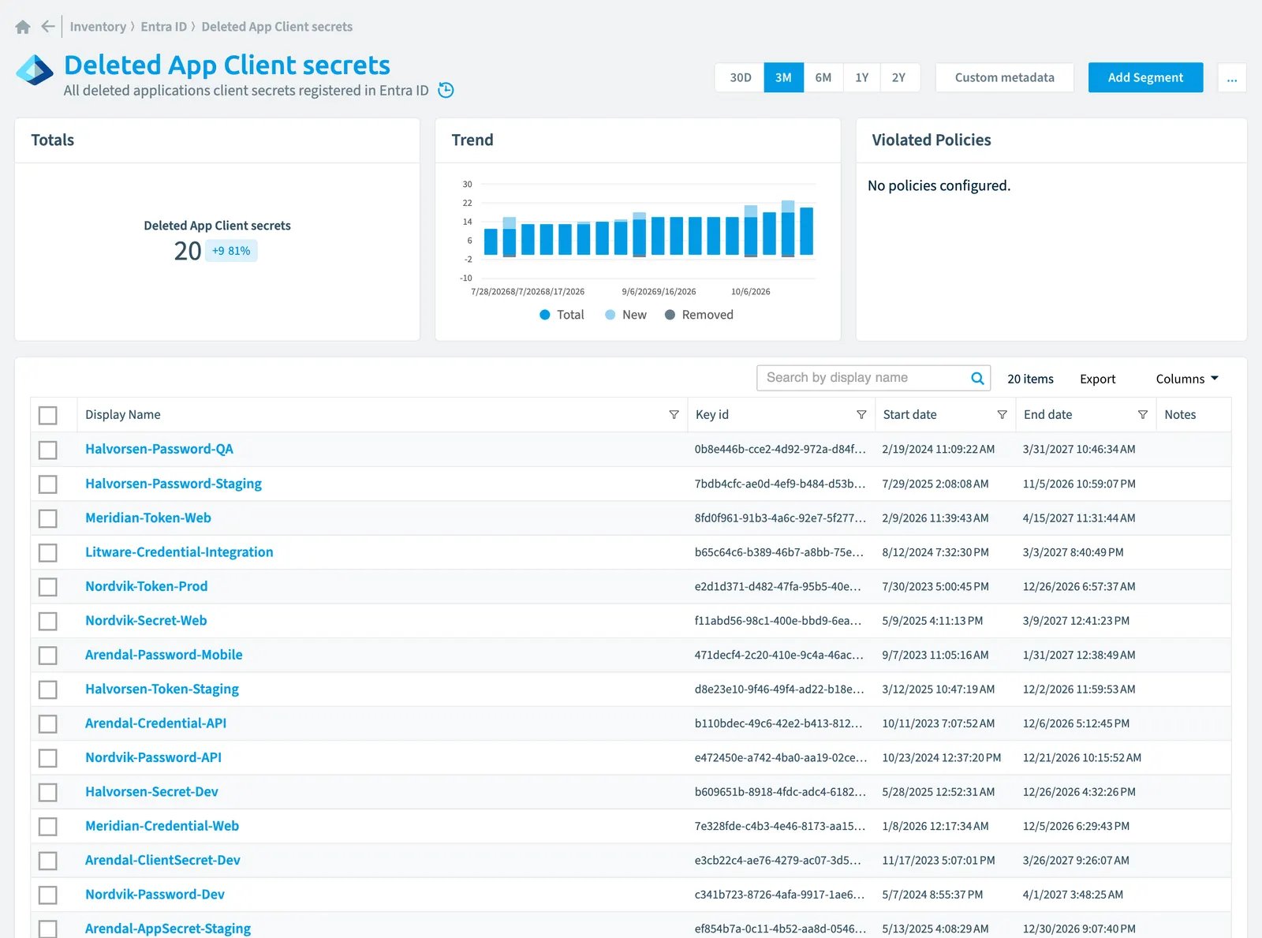Check the Nordvik-Password-Dev row checkbox

[48, 895]
